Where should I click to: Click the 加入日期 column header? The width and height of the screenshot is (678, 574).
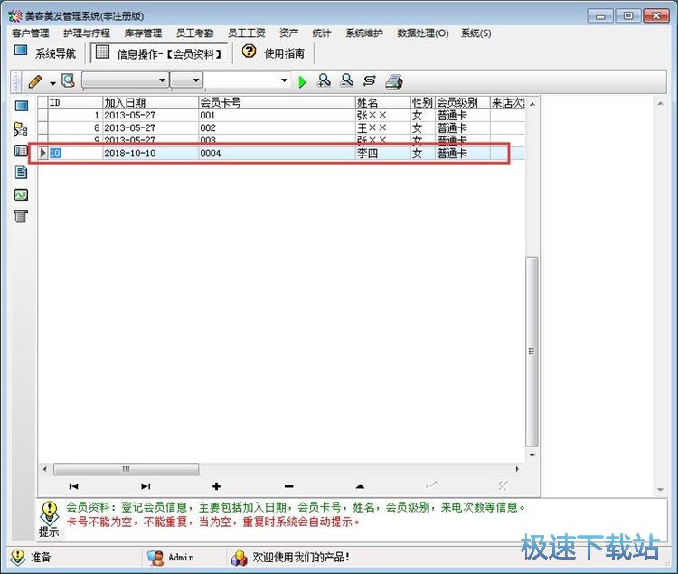pos(150,102)
